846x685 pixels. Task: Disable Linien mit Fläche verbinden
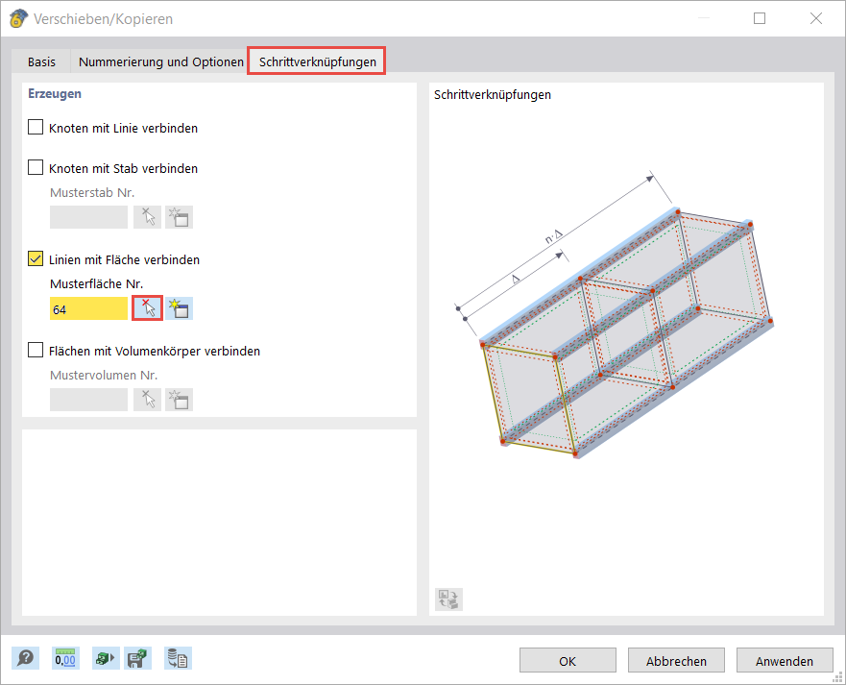(x=35, y=257)
